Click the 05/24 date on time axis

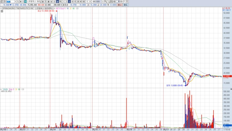pos(53,130)
